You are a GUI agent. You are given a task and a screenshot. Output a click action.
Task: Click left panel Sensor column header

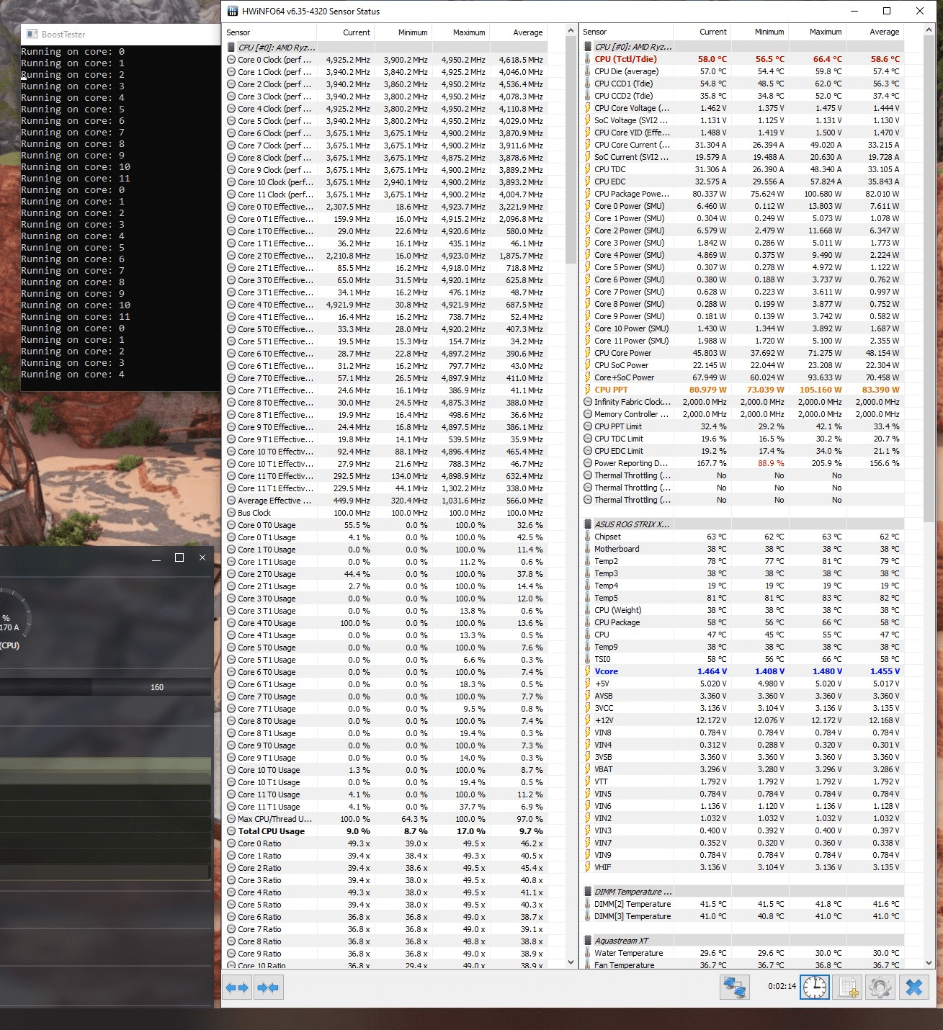[x=270, y=32]
